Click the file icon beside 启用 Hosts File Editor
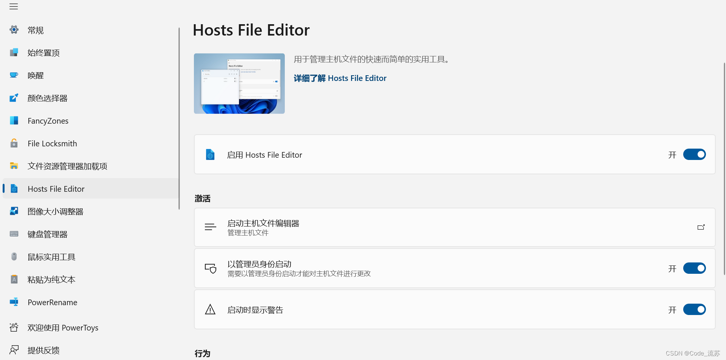This screenshot has width=726, height=360. (x=210, y=154)
